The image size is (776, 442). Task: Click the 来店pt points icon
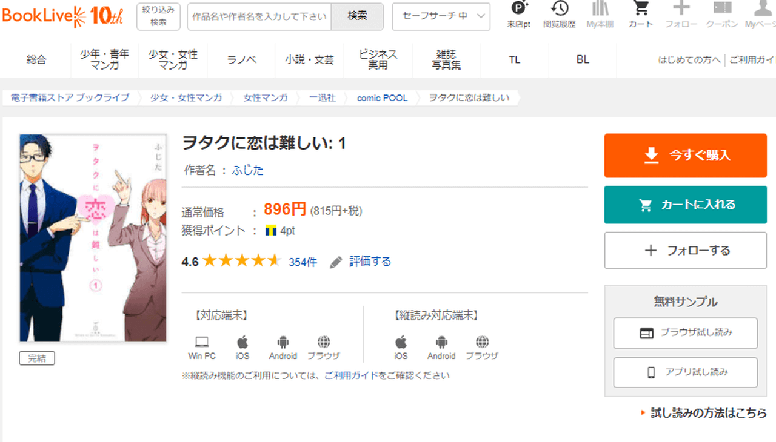[519, 9]
